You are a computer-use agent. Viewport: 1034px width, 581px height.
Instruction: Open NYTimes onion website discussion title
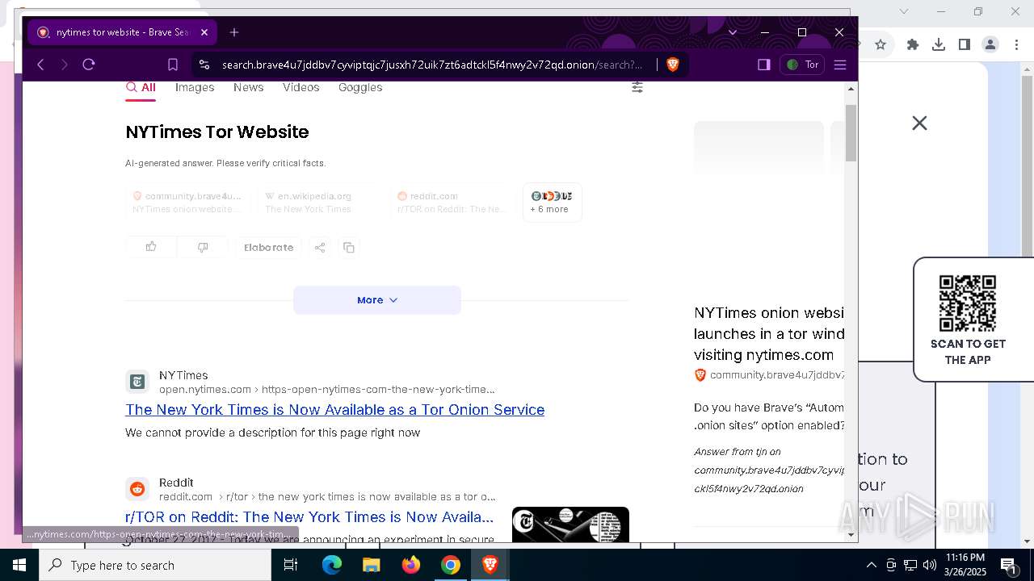[769, 333]
